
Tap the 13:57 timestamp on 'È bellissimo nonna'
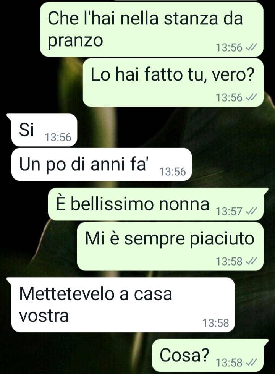point(229,211)
